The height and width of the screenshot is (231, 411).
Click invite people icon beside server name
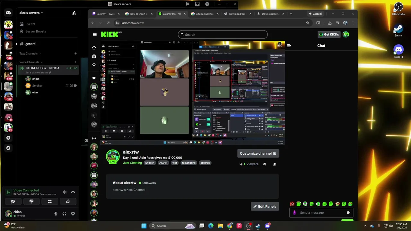pyautogui.click(x=74, y=13)
